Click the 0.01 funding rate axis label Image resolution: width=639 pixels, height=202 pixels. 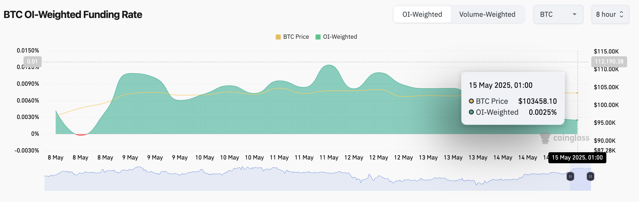(x=32, y=61)
